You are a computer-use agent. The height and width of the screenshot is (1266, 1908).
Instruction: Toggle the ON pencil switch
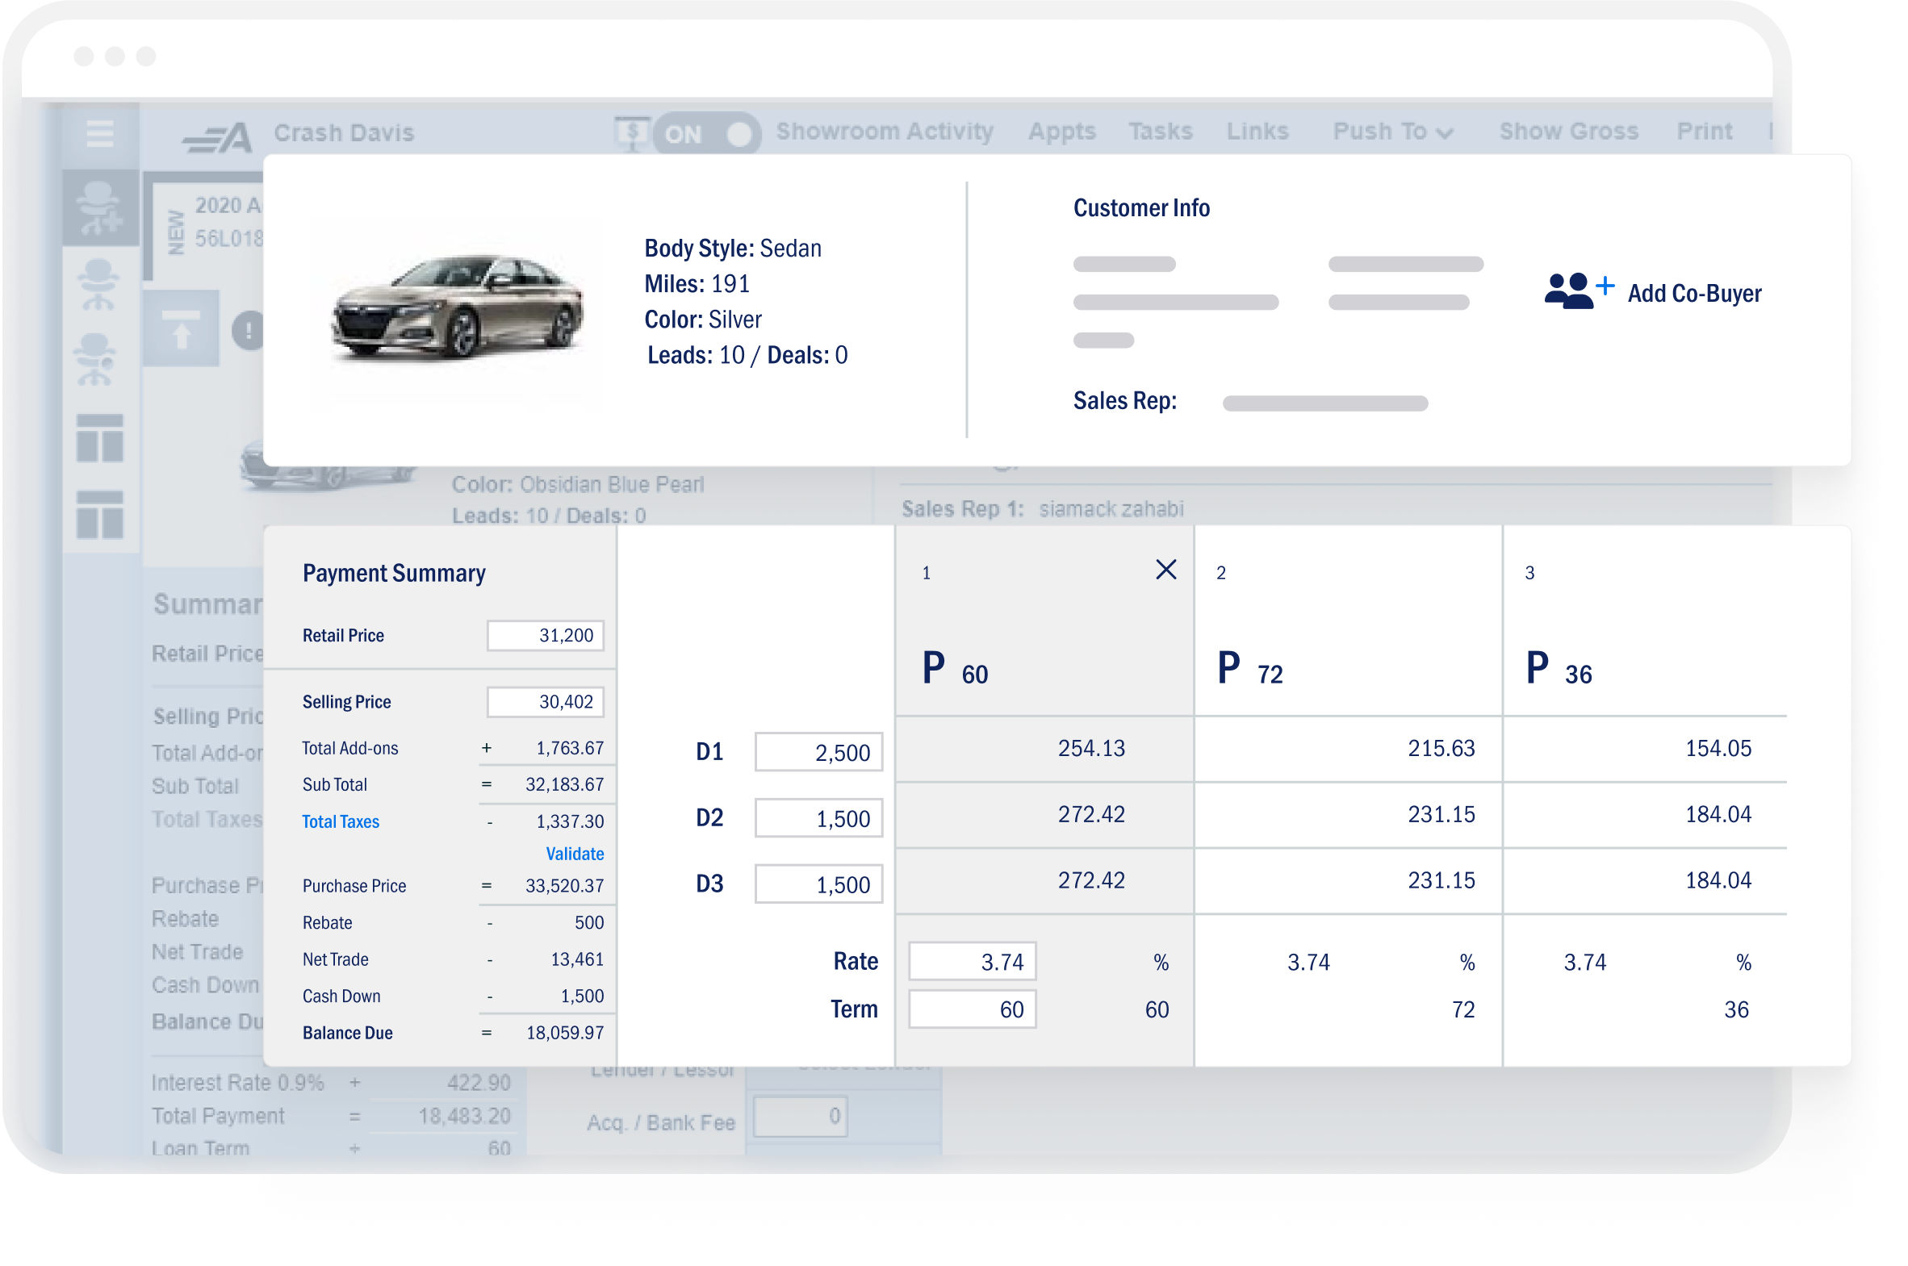click(x=707, y=133)
